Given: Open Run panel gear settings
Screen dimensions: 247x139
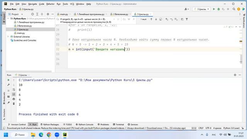Looking at the screenshot, I should (235, 75).
